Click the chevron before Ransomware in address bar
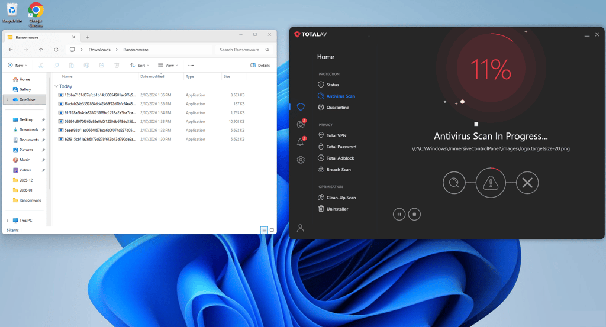 117,50
